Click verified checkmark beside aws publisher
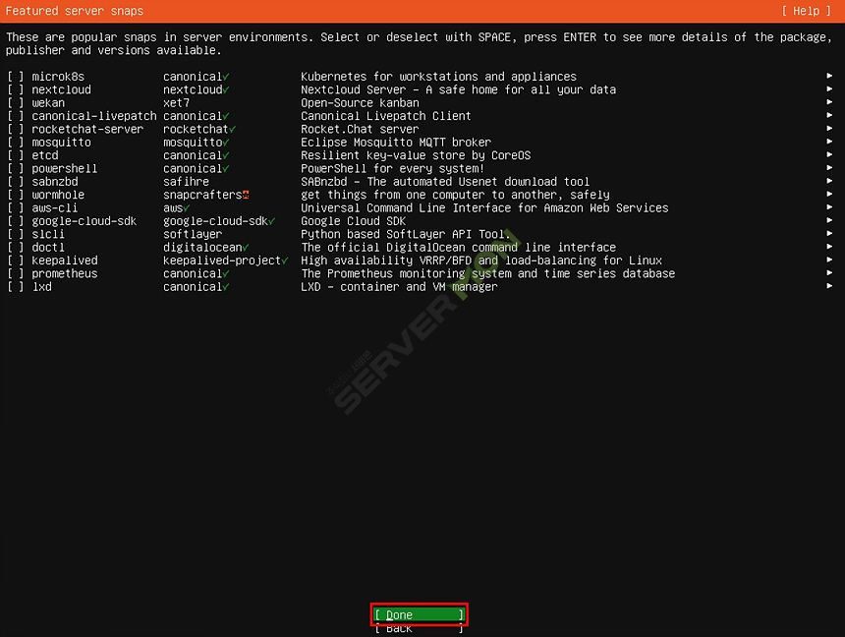This screenshot has height=637, width=845. coord(187,208)
